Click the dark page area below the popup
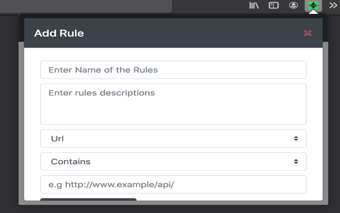 pyautogui.click(x=170, y=209)
